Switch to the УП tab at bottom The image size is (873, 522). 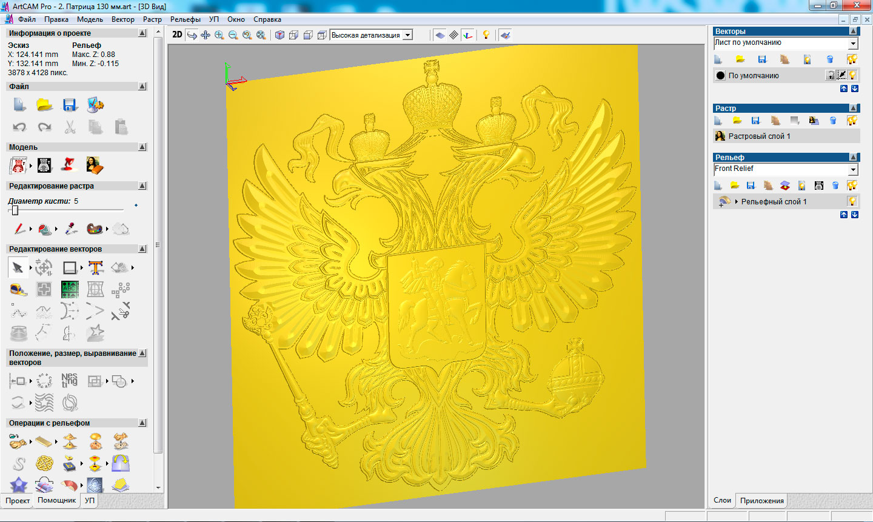(x=90, y=501)
